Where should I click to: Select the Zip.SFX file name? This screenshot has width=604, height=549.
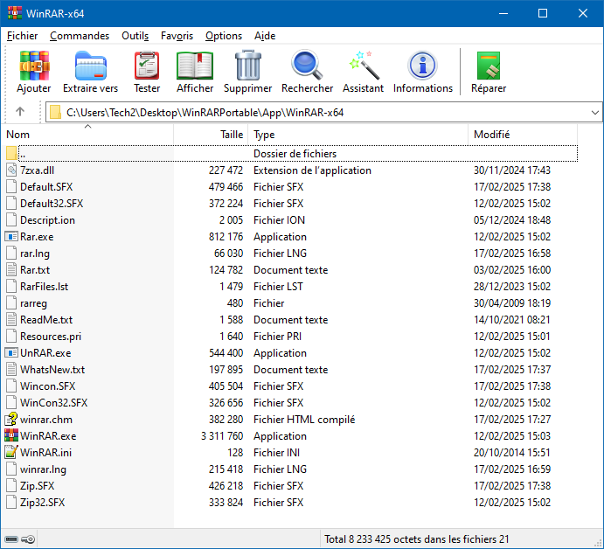click(37, 486)
